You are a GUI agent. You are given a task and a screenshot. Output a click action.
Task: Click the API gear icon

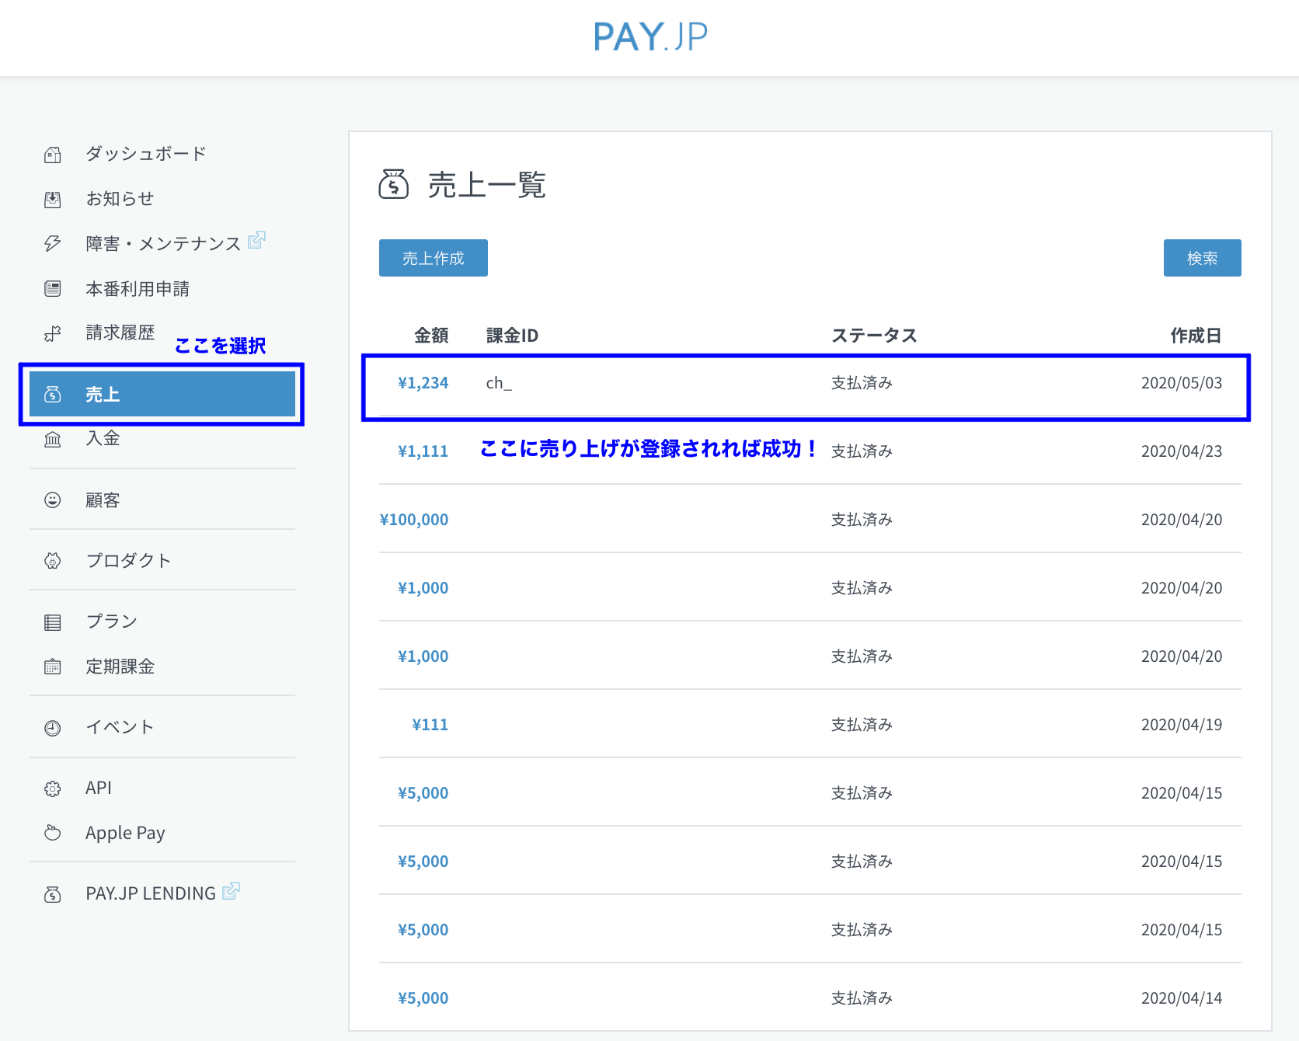[x=53, y=789]
